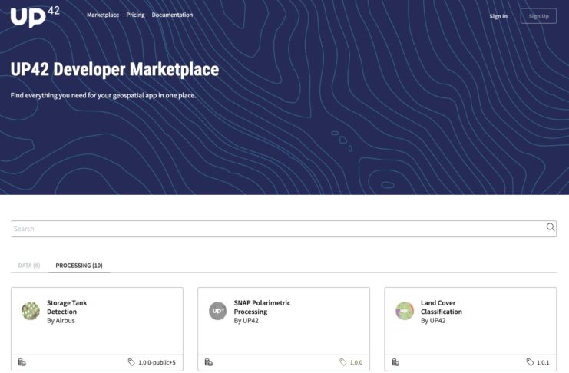Click block icon in Land Cover Classification footer
This screenshot has width=569, height=373.
[x=395, y=362]
